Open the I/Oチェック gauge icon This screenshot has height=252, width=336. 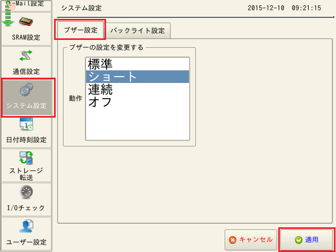[26, 192]
